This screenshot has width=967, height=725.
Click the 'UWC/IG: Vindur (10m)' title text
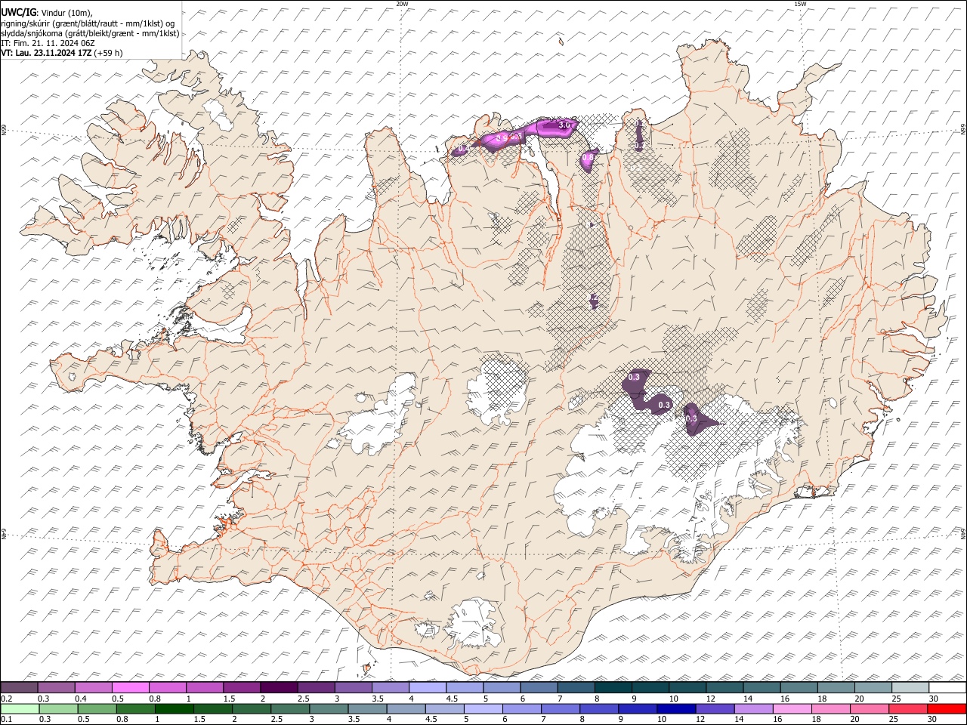46,13
